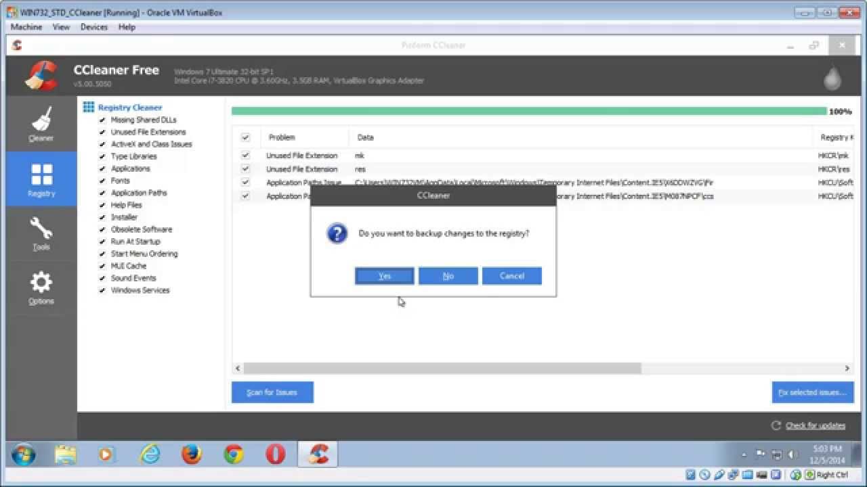Open the Check for updates link
Screen dimensions: 867x487
click(x=816, y=425)
